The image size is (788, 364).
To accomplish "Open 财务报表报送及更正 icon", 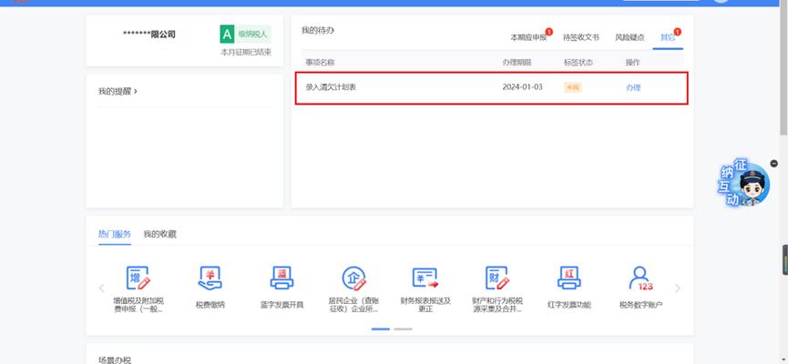I will point(425,278).
